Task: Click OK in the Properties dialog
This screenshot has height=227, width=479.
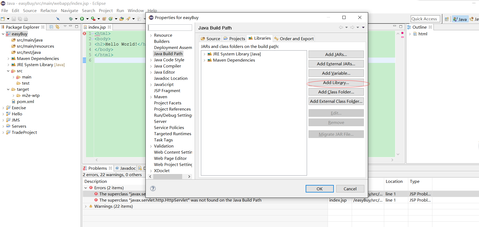Action: [320, 189]
